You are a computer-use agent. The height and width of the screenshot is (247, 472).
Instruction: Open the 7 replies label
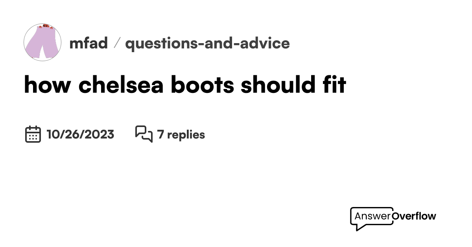(181, 134)
